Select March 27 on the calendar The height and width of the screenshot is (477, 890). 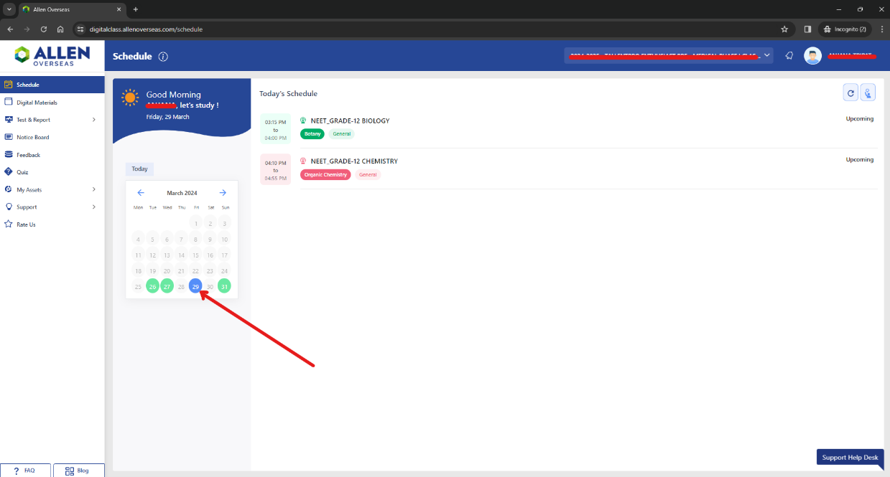pos(167,286)
